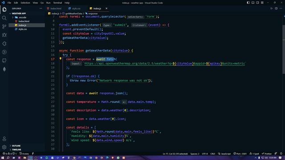Open Run and Debug view icon
The width and height of the screenshot is (285, 160).
pyautogui.click(x=4, y=35)
